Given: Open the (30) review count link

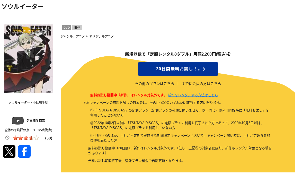Looking at the screenshot, I should (x=49, y=138).
